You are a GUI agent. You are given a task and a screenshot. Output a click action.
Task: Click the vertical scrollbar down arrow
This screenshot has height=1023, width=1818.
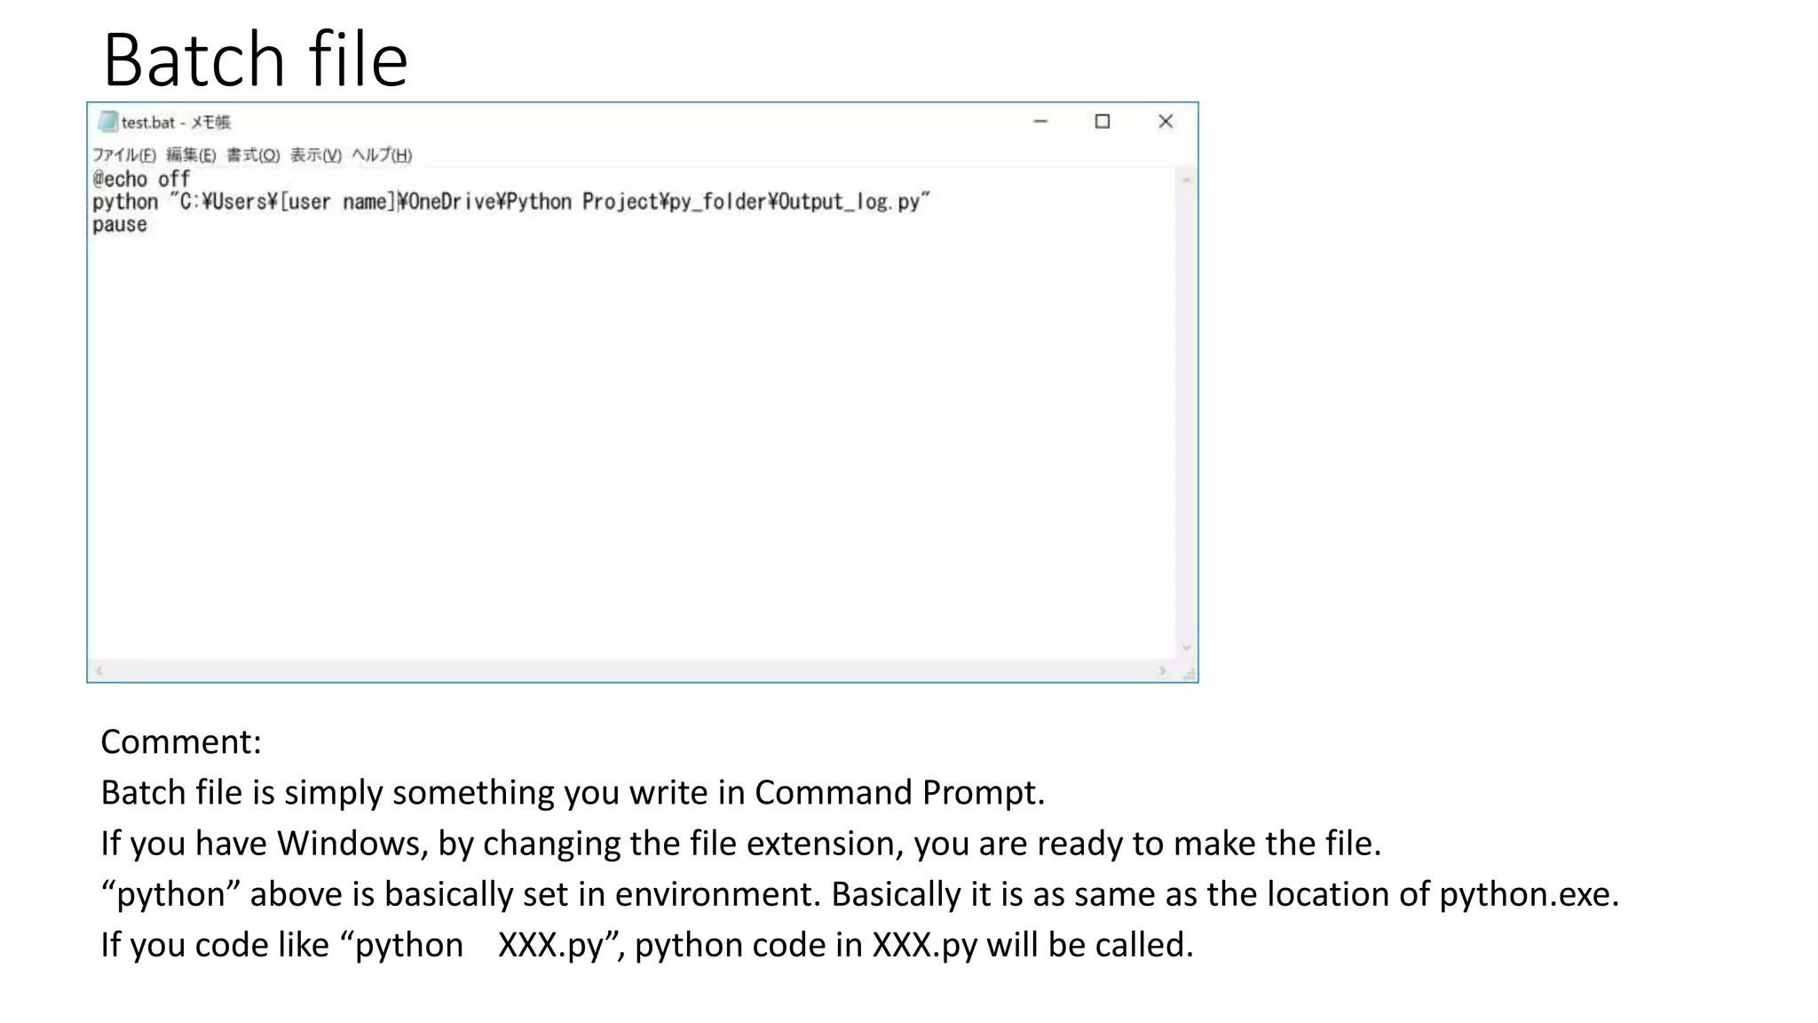pyautogui.click(x=1186, y=648)
